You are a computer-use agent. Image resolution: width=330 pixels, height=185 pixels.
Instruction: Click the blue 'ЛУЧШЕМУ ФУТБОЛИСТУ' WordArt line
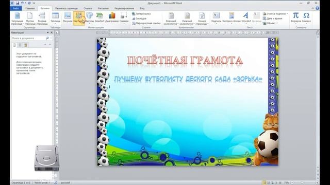click(x=188, y=79)
